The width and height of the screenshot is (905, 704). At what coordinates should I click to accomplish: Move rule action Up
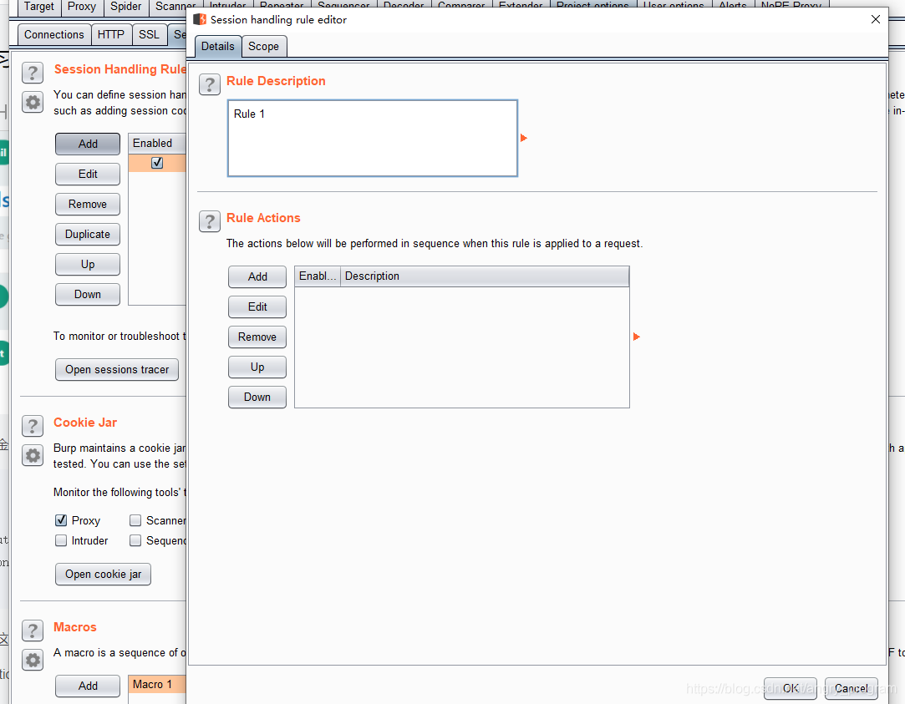257,367
